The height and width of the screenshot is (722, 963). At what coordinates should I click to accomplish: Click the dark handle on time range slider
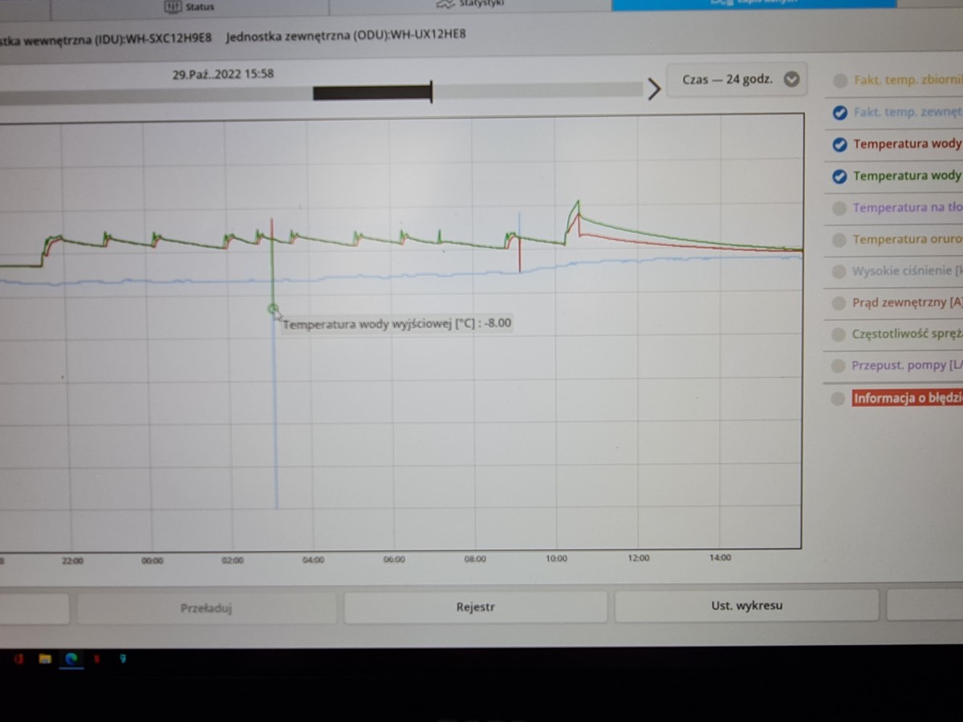(x=372, y=93)
